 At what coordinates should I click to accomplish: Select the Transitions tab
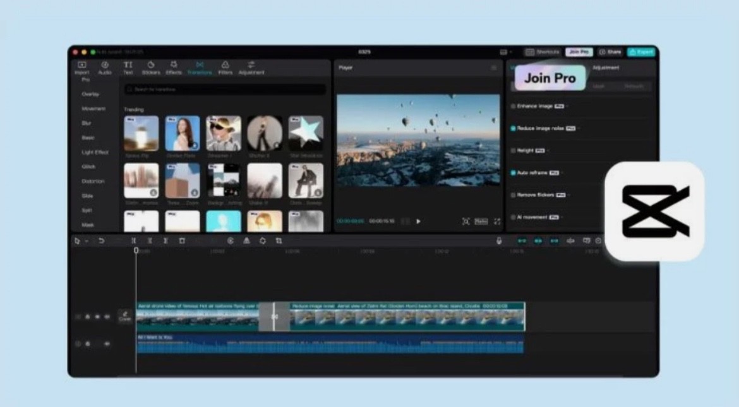[x=200, y=68]
